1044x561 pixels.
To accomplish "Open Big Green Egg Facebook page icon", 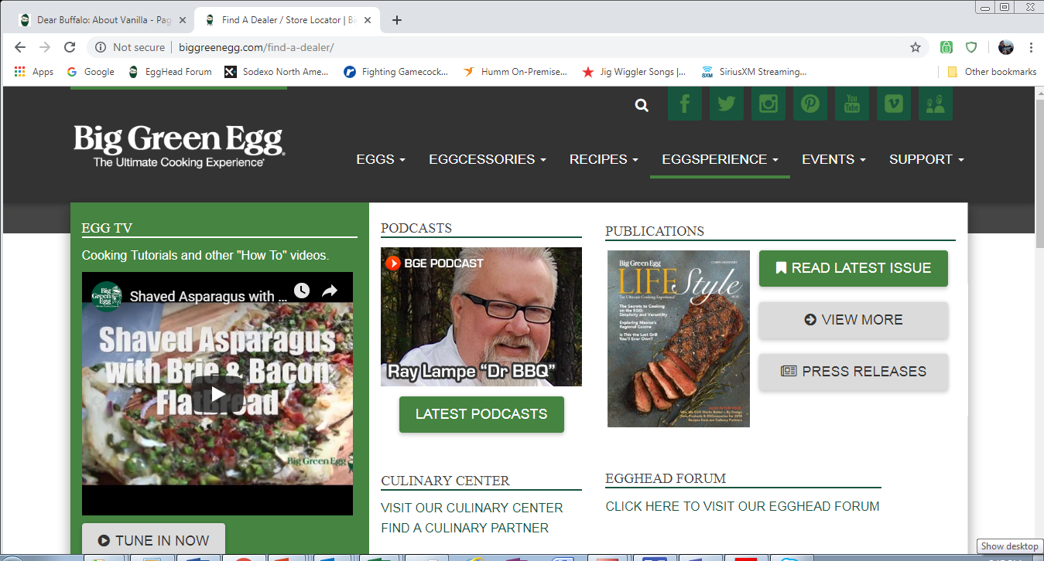I will pos(685,104).
